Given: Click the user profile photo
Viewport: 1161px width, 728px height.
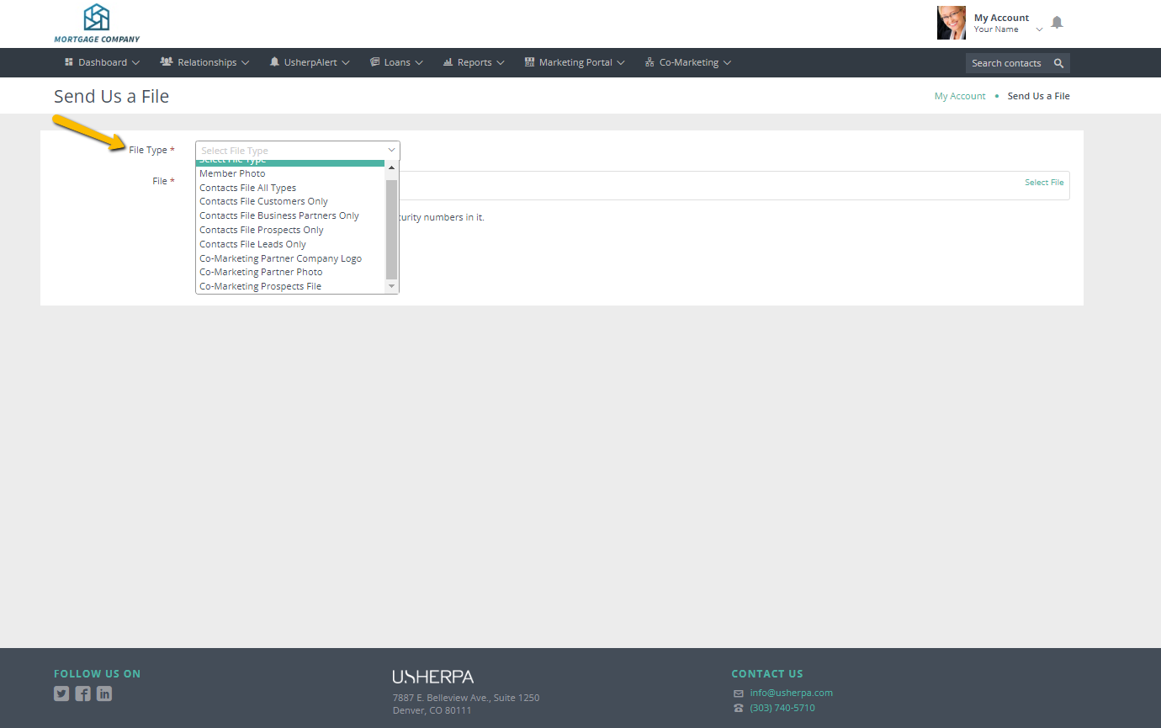Looking at the screenshot, I should [951, 24].
